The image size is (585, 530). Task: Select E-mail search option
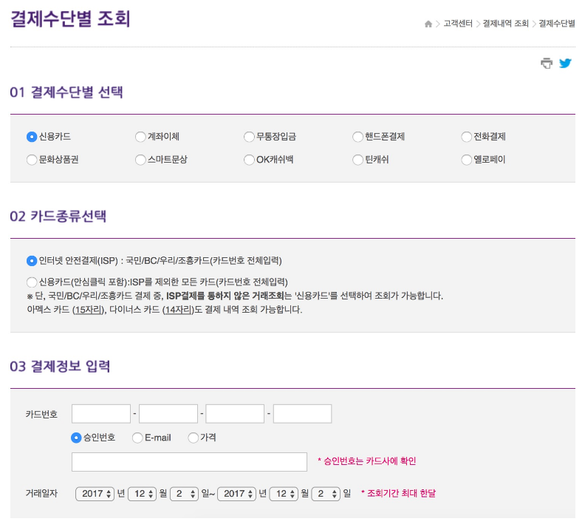[137, 438]
